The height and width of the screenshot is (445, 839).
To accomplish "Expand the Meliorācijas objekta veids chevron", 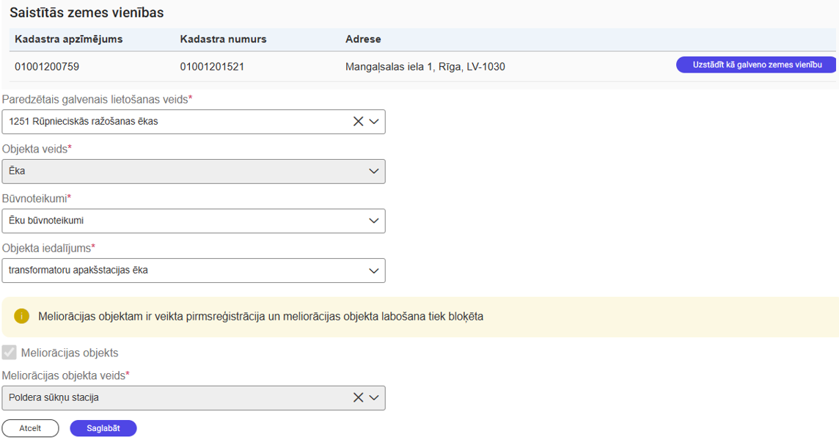I will 374,397.
